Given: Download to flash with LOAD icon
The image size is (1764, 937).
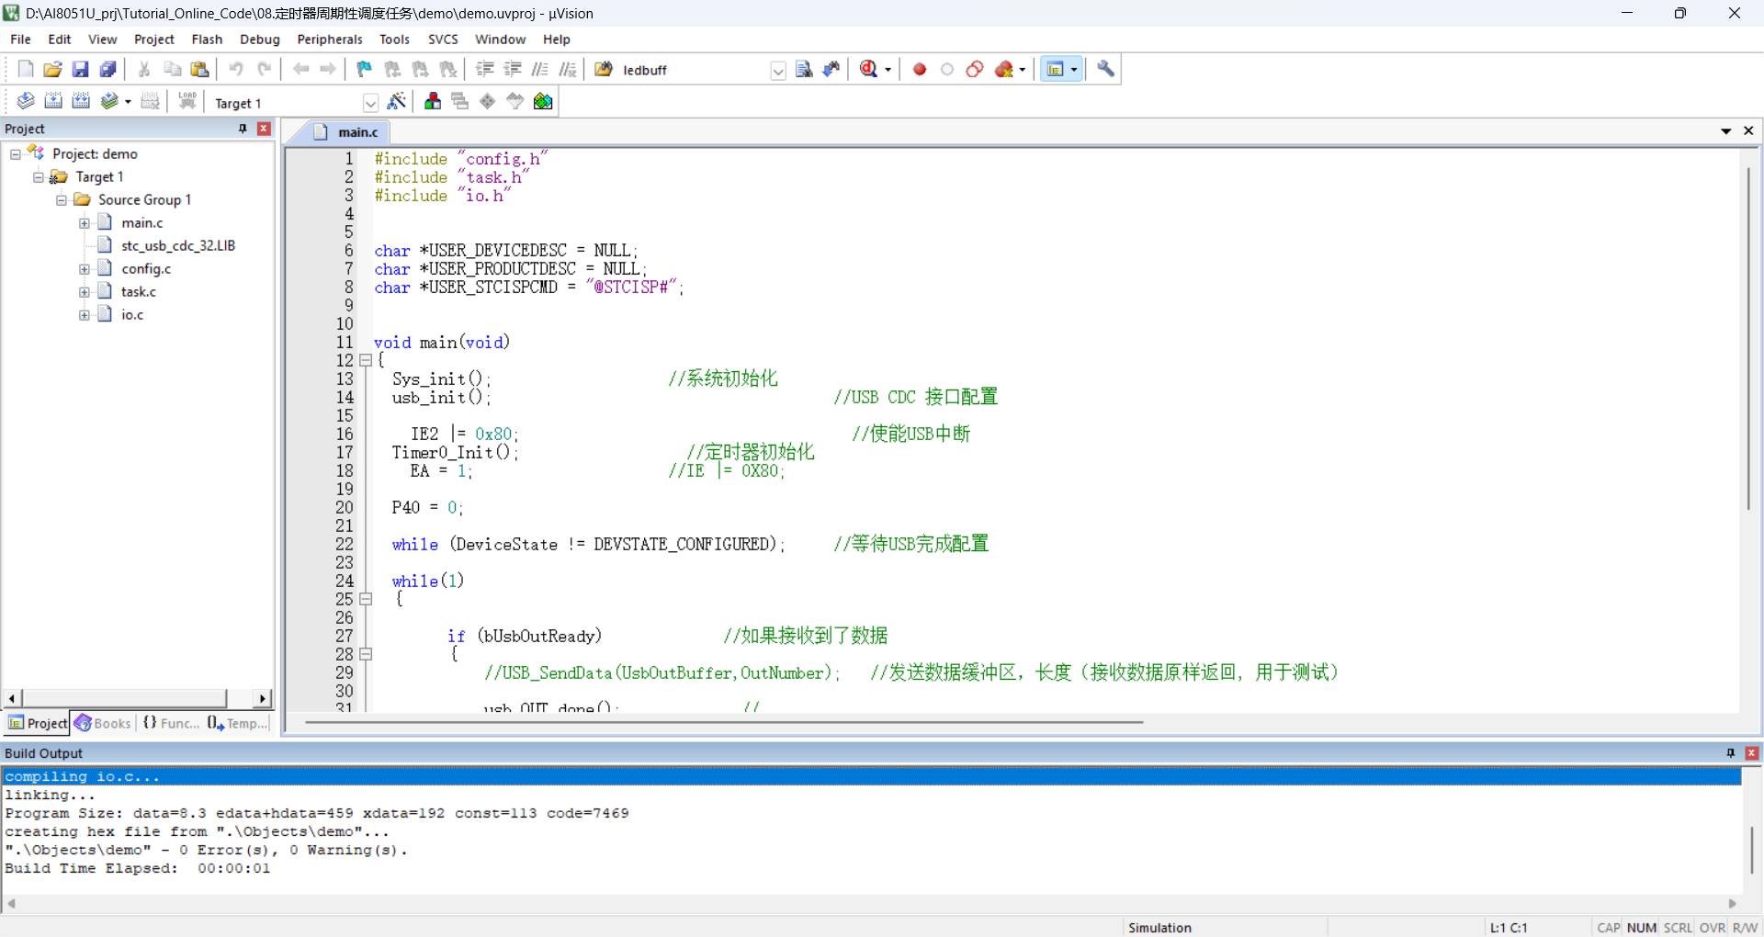Looking at the screenshot, I should click(187, 101).
